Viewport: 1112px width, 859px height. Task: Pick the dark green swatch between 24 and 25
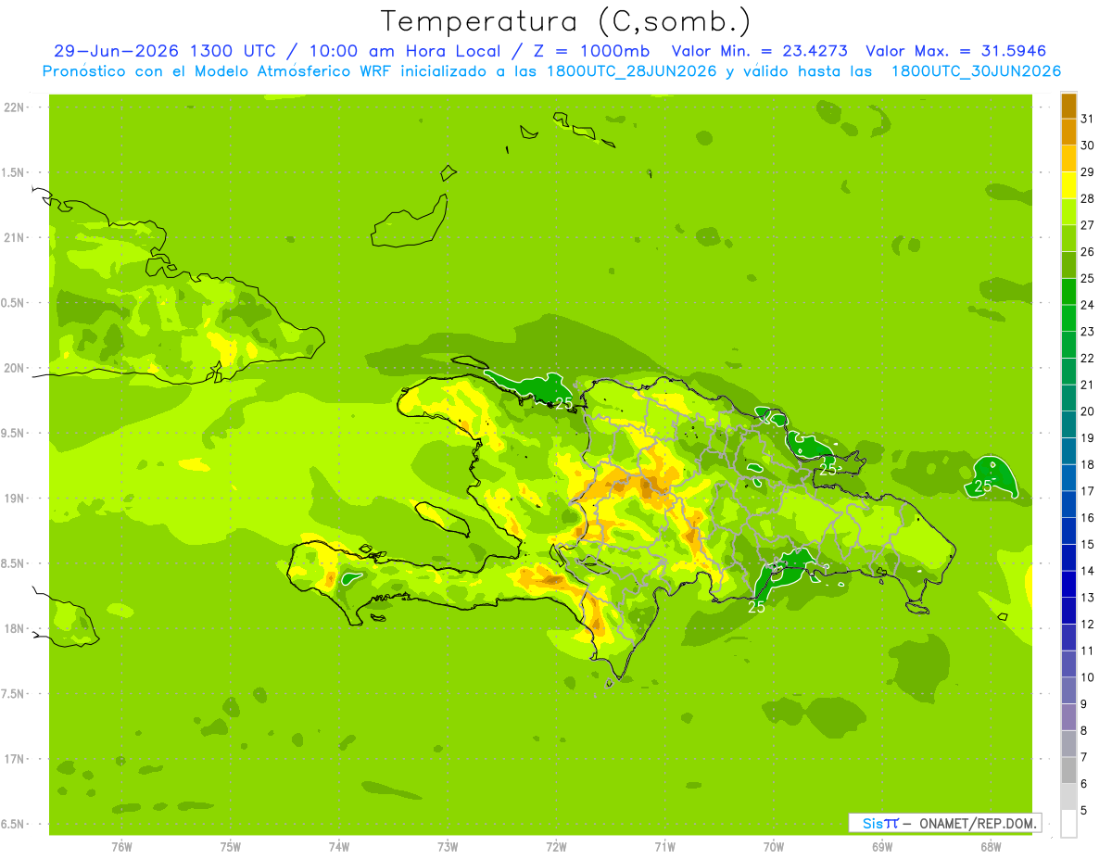point(1068,292)
